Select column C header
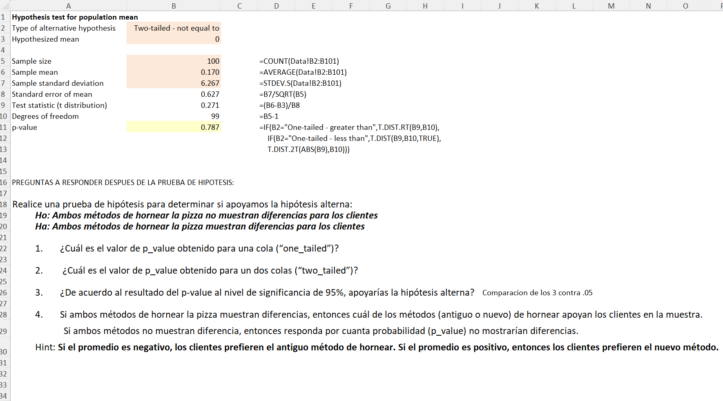 coord(239,6)
